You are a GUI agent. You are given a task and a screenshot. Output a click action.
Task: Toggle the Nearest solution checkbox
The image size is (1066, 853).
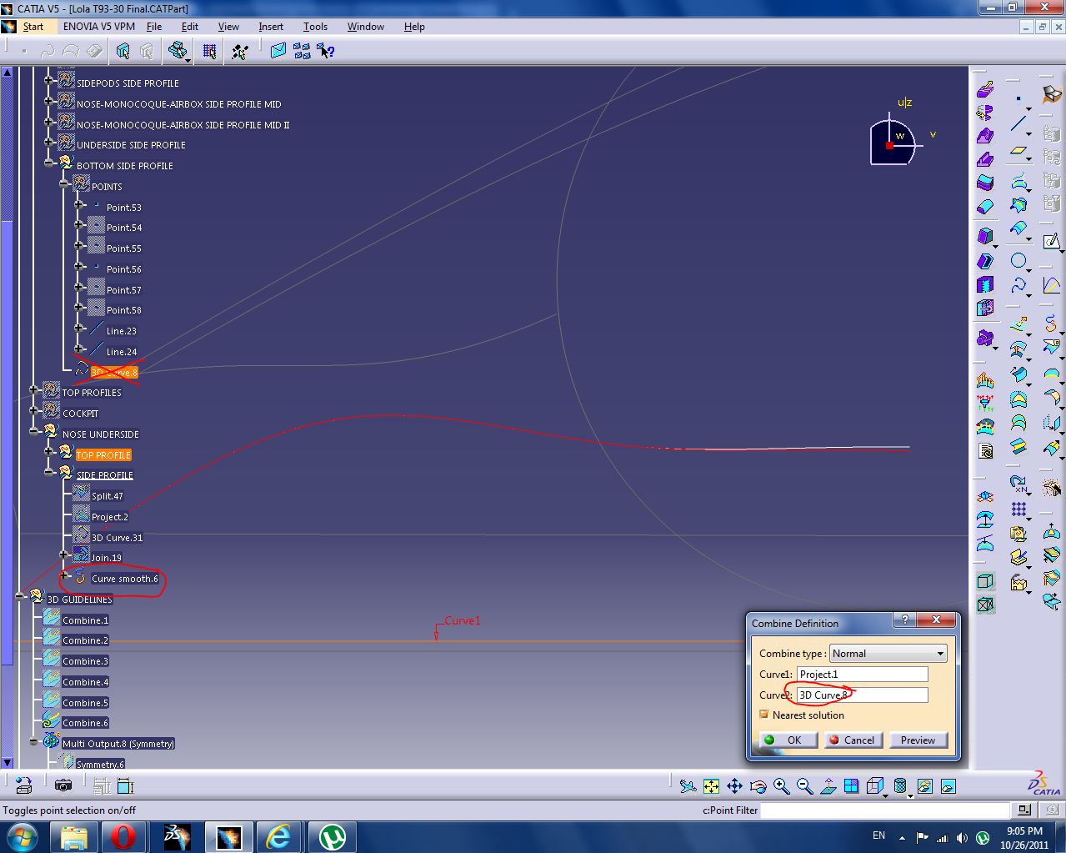764,715
